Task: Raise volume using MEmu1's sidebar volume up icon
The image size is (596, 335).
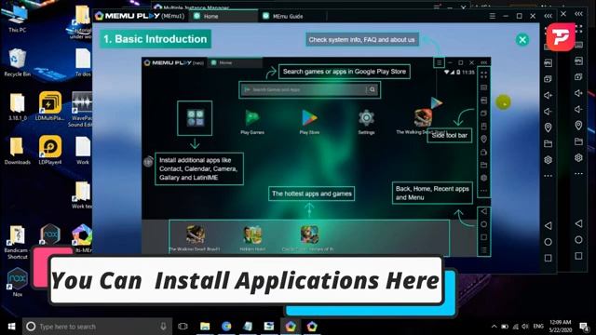Action: coord(548,95)
